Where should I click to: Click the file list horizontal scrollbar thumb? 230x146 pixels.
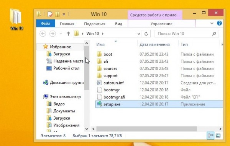coord(146,129)
